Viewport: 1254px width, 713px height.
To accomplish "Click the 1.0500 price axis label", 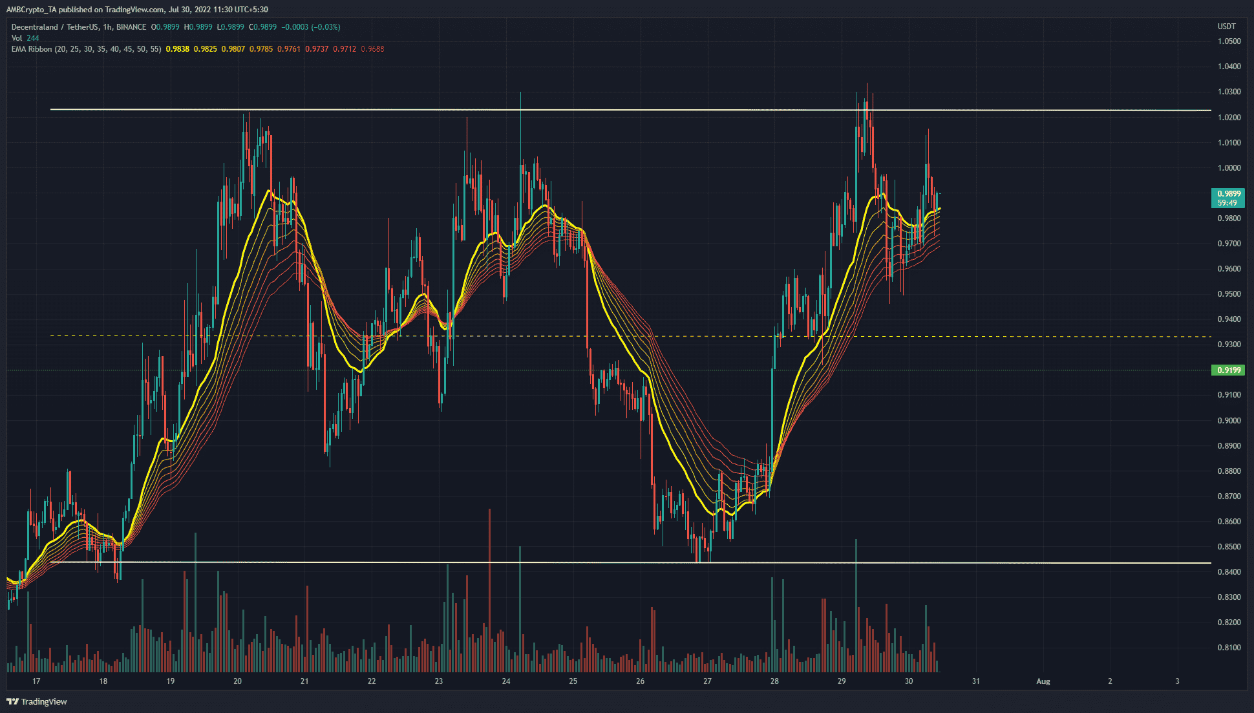I will (1229, 41).
